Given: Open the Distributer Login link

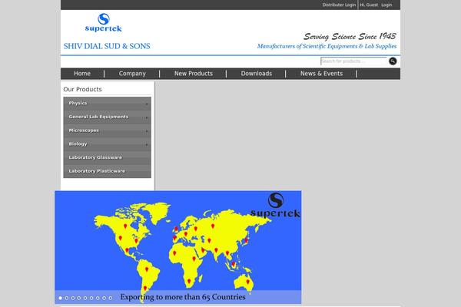Looking at the screenshot, I should coord(339,5).
